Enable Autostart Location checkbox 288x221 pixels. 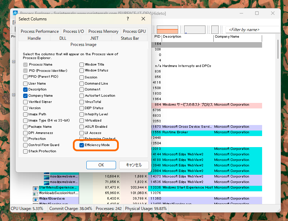coord(82,96)
